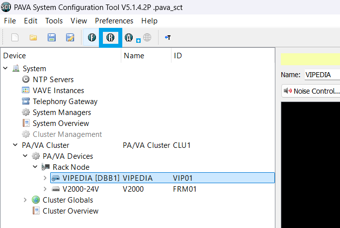Click the System Managers gear icon
This screenshot has height=228, width=340.
point(26,112)
